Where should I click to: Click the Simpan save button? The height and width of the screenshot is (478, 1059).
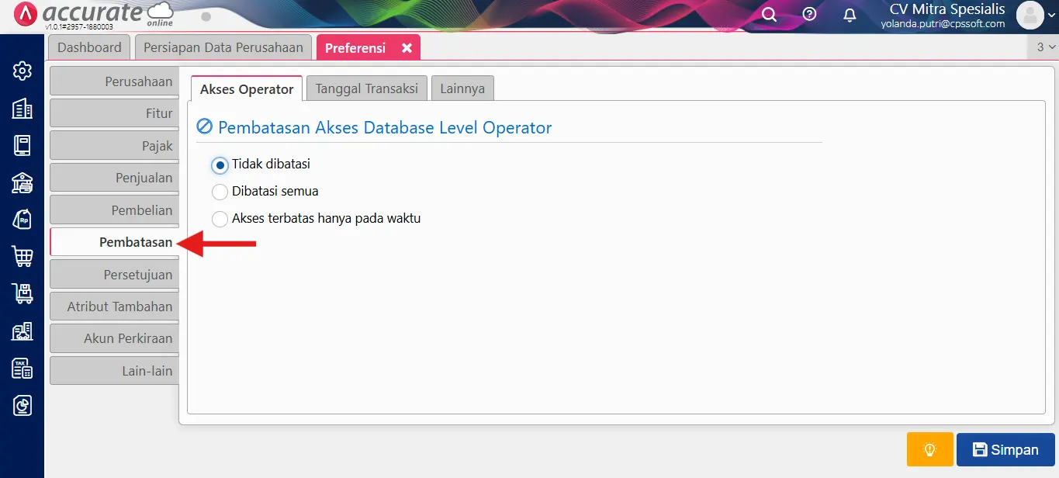(1005, 449)
